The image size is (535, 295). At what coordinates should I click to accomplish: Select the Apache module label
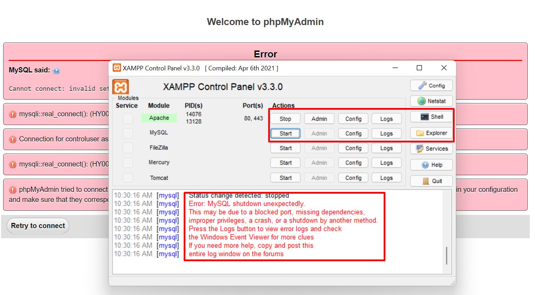click(159, 118)
